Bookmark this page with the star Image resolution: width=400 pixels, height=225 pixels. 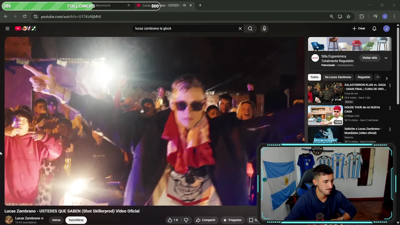click(348, 17)
